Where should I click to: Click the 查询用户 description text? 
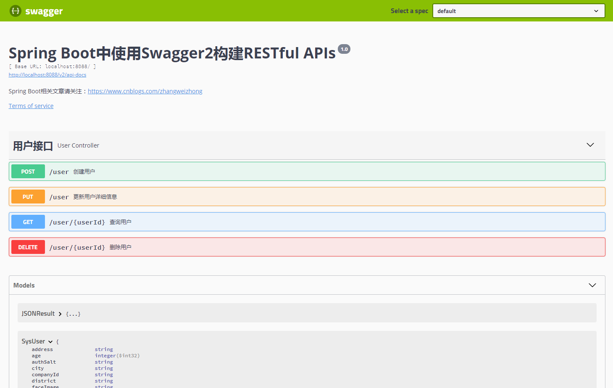(121, 222)
